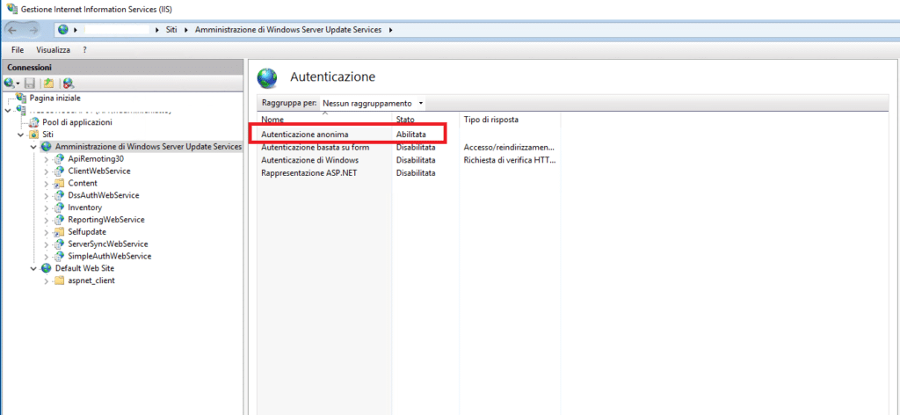Screen dimensions: 900x415
Task: Expand the aspnet_client node
Action: click(46, 280)
